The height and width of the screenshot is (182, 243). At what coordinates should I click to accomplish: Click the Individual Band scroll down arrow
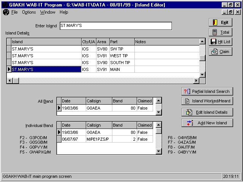pos(158,151)
